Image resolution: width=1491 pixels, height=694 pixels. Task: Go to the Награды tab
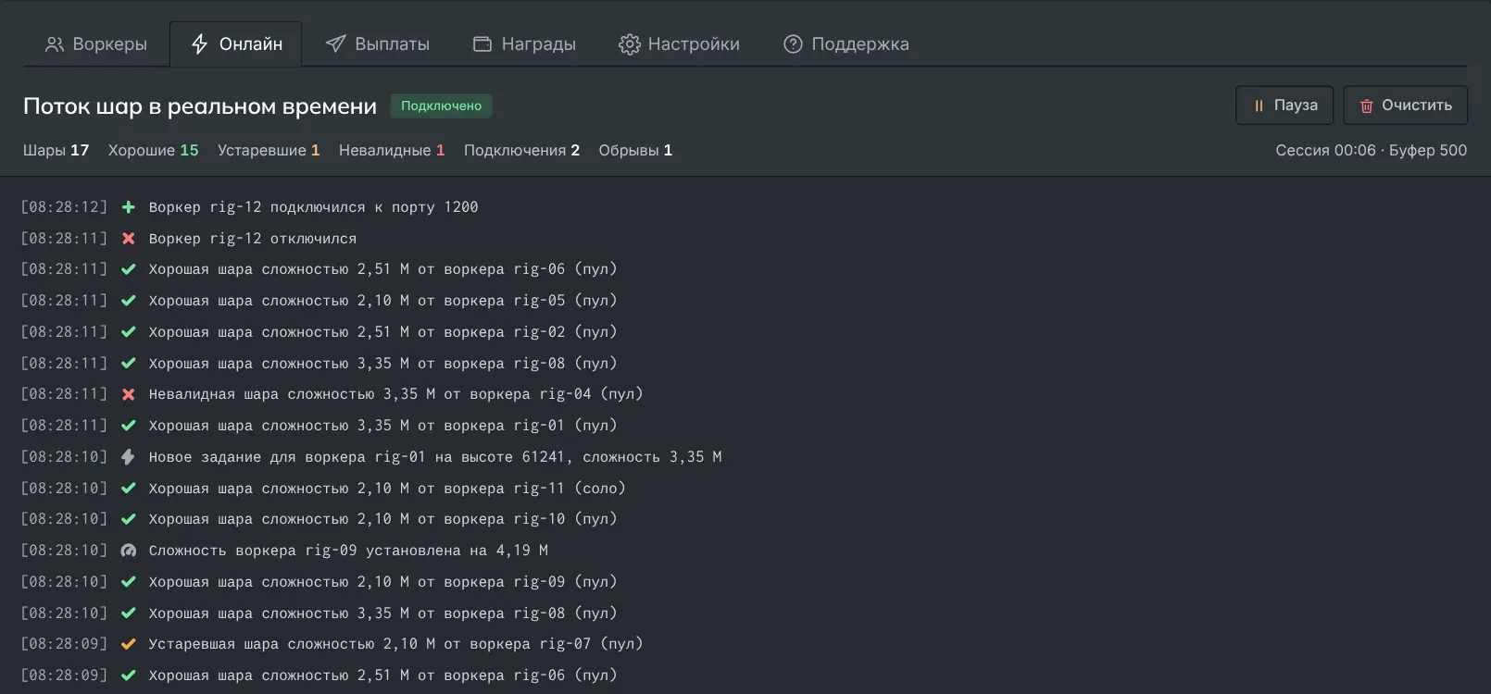pyautogui.click(x=524, y=44)
